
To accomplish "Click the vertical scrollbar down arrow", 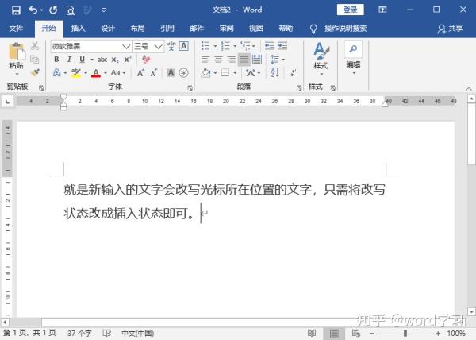I will tap(471, 312).
